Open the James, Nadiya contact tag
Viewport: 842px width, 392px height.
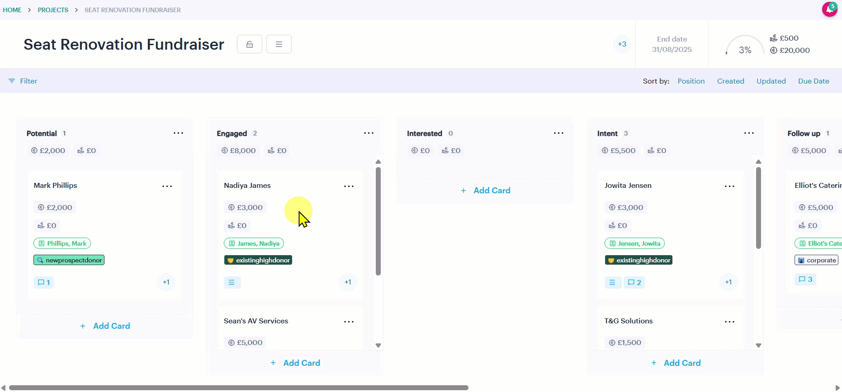[x=254, y=243]
